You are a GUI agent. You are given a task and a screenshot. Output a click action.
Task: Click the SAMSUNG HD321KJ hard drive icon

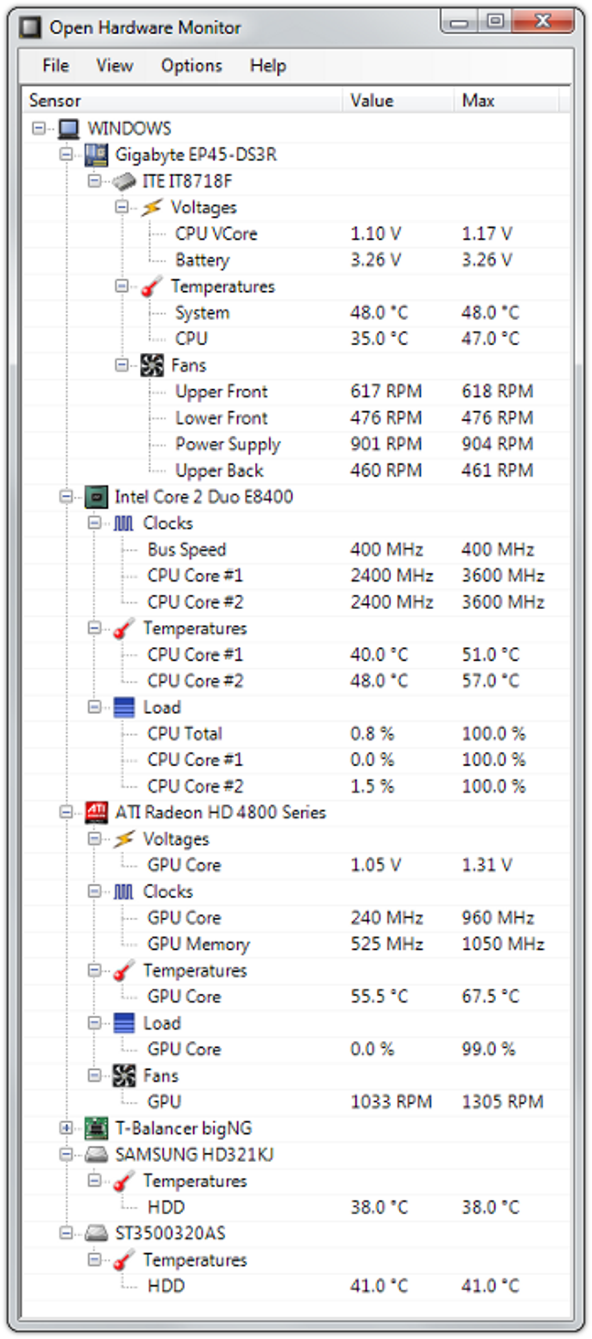pyautogui.click(x=96, y=1155)
